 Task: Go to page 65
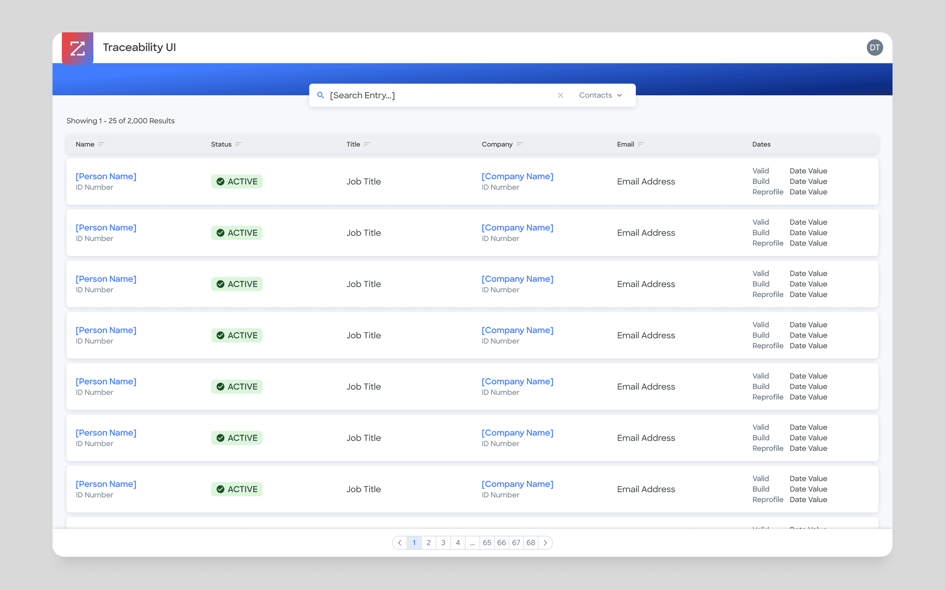[x=487, y=543]
